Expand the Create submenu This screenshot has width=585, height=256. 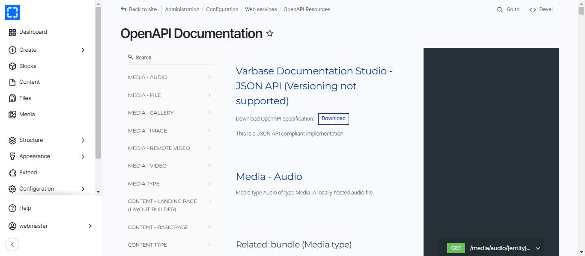(83, 50)
